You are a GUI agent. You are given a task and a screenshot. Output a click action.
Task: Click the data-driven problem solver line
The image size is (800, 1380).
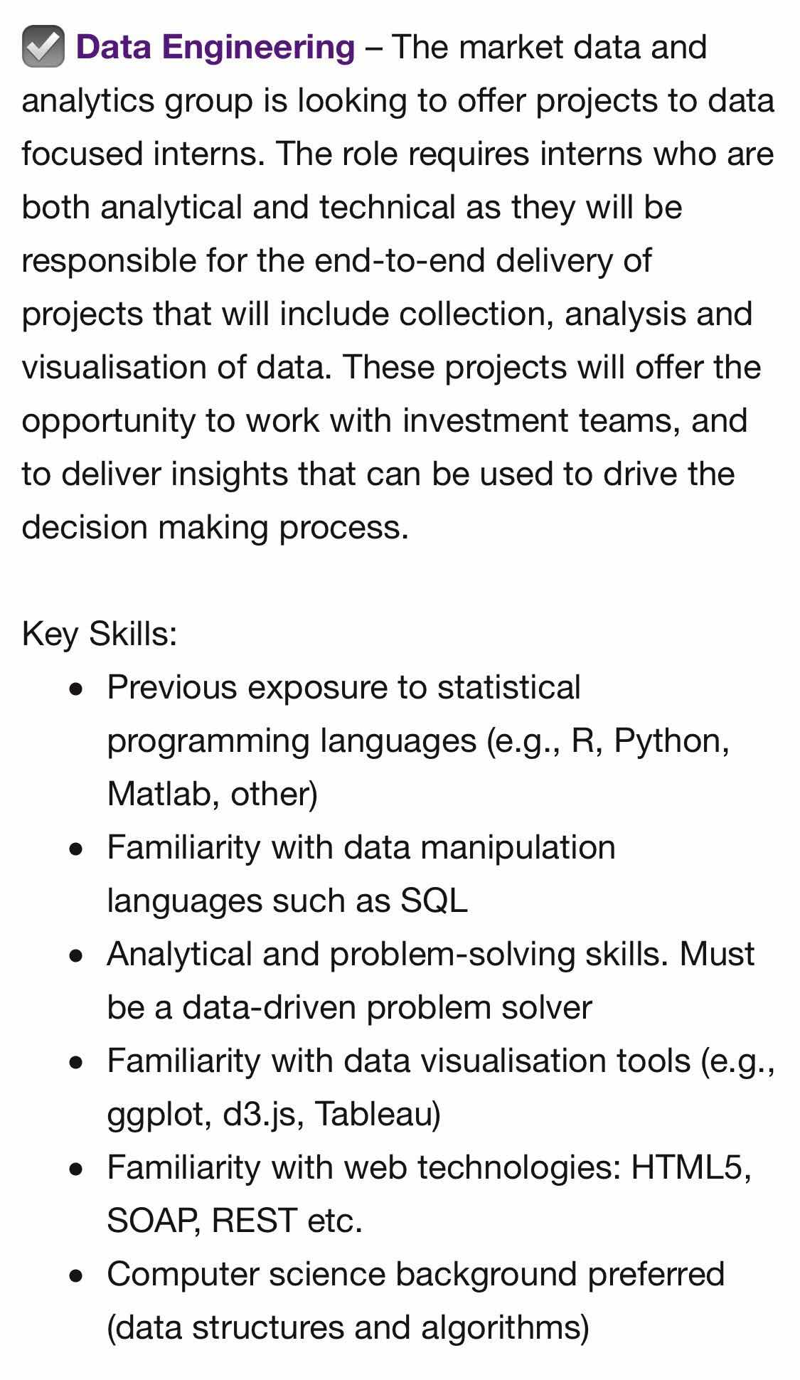[348, 1007]
